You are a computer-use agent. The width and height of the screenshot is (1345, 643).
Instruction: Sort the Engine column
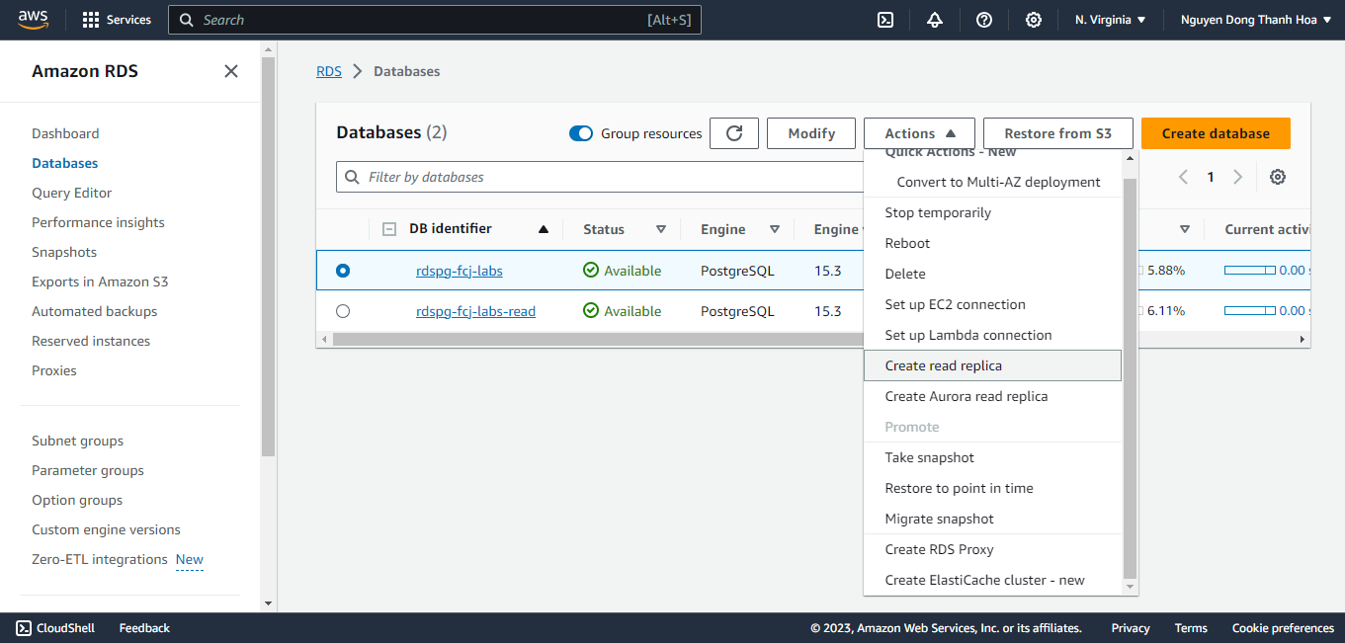pyautogui.click(x=775, y=229)
